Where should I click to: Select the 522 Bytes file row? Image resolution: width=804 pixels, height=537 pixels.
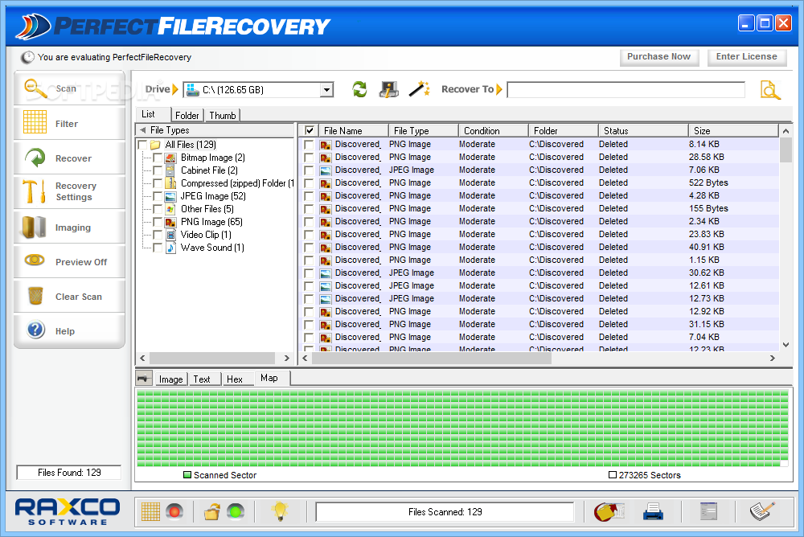539,182
